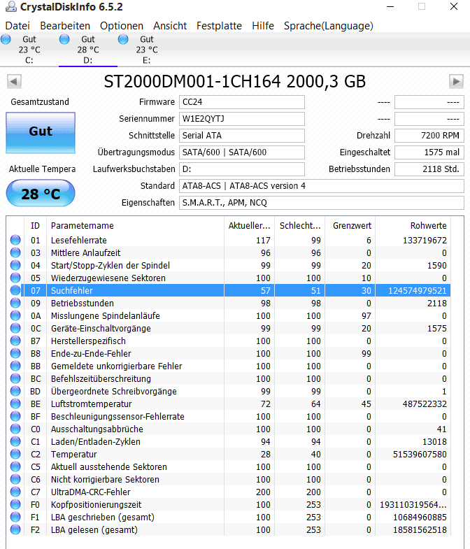Click status icon for Übergeordnete Schreibvorgänge row
The width and height of the screenshot is (470, 549).
(15, 391)
